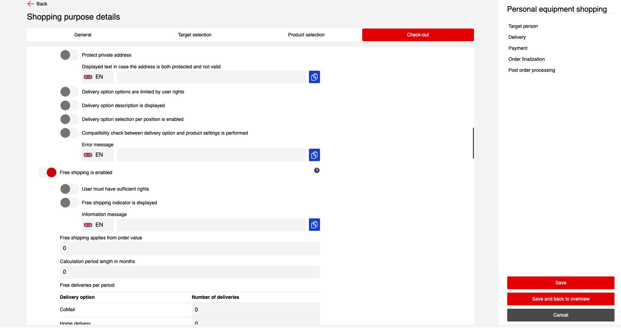Click copy icon next to Error message field
621x328 pixels.
(314, 155)
